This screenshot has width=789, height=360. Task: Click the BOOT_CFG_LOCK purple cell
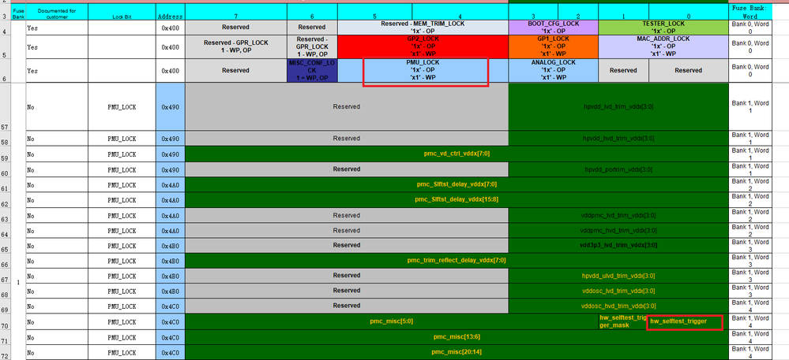(x=554, y=28)
